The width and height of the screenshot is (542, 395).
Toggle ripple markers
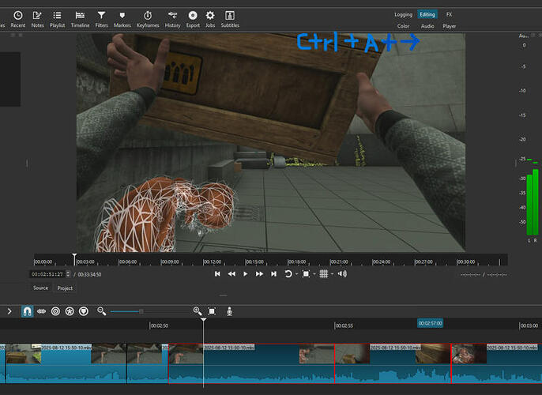coord(84,311)
